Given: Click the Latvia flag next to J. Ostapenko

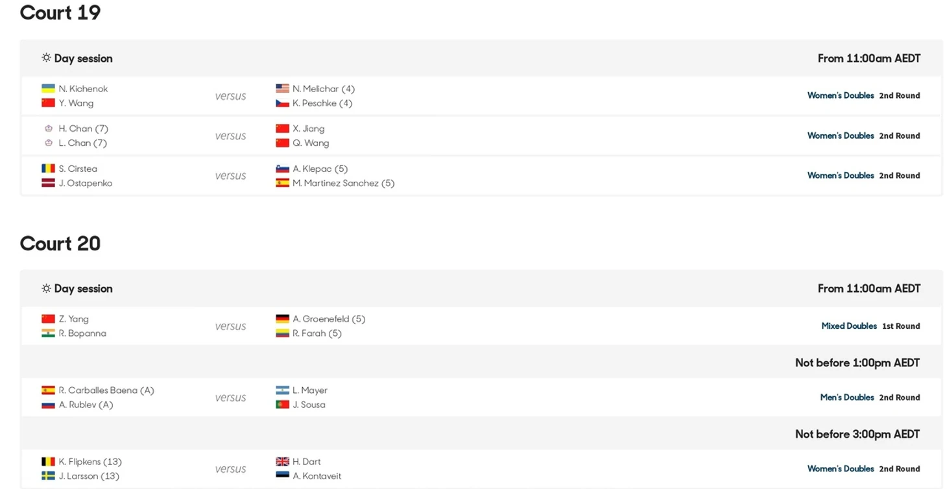Looking at the screenshot, I should pyautogui.click(x=48, y=184).
